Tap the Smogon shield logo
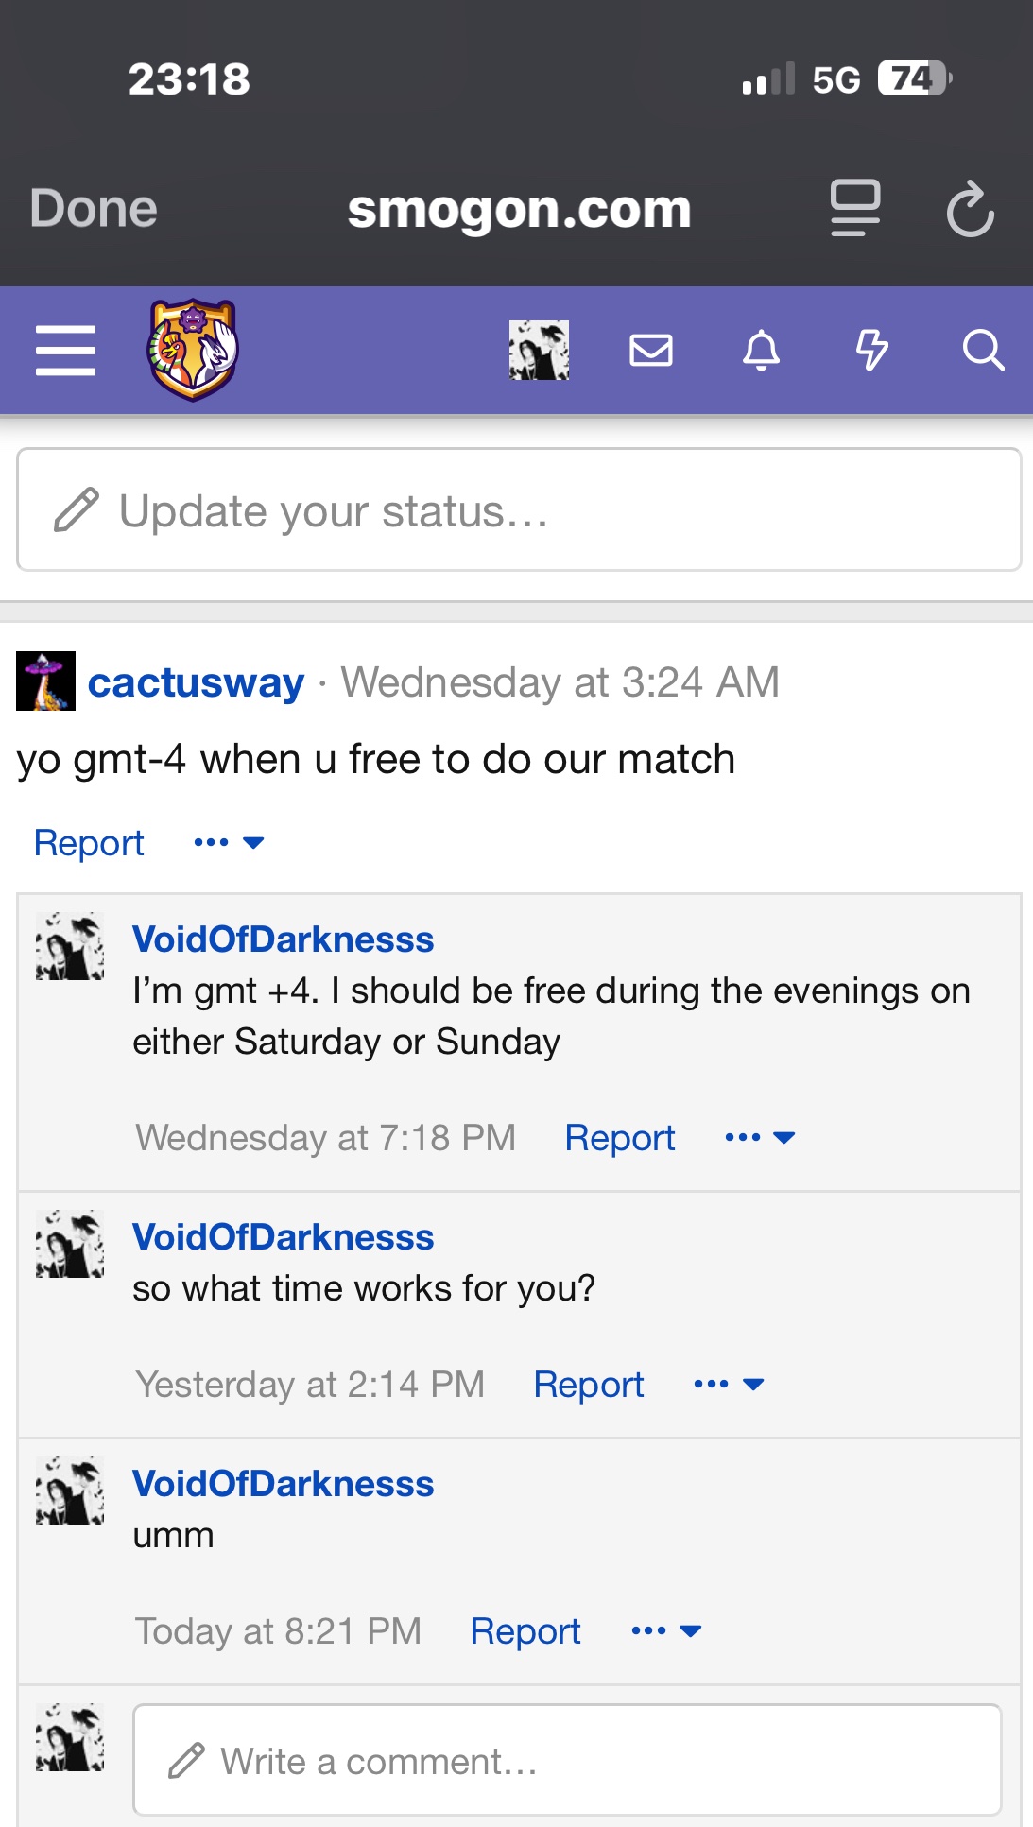 click(193, 350)
